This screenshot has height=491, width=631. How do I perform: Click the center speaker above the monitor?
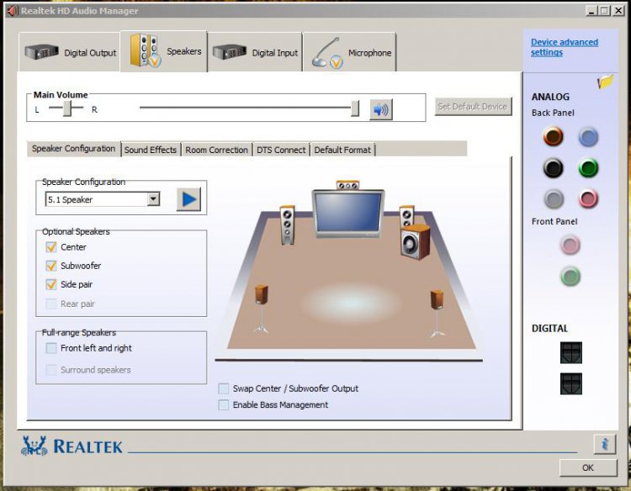(347, 185)
